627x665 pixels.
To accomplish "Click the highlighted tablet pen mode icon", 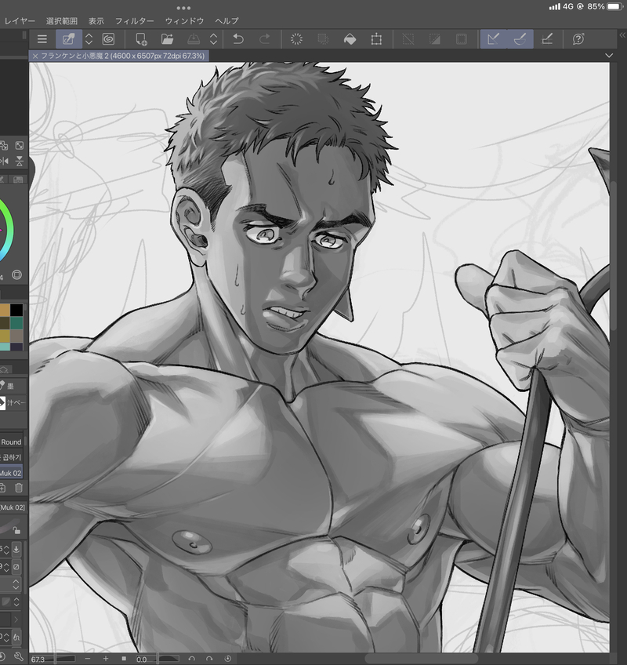I will coord(69,39).
